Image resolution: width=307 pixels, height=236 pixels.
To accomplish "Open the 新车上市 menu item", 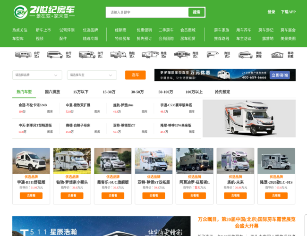I will tap(43, 30).
